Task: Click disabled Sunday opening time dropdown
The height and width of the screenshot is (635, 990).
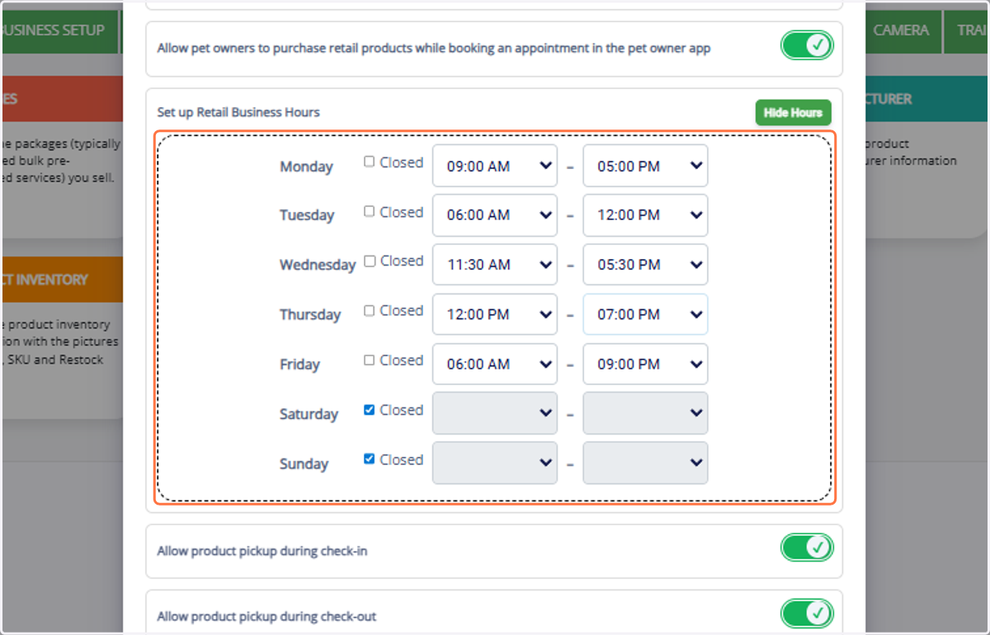Action: click(x=495, y=463)
